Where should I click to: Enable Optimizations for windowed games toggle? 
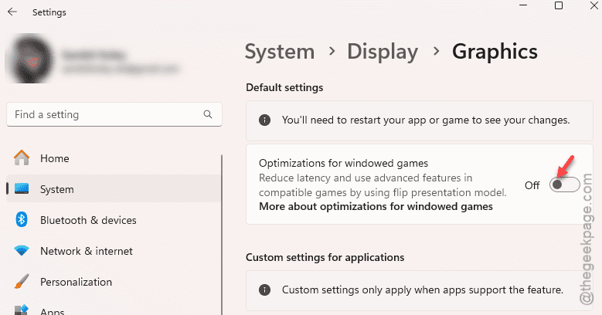(564, 185)
